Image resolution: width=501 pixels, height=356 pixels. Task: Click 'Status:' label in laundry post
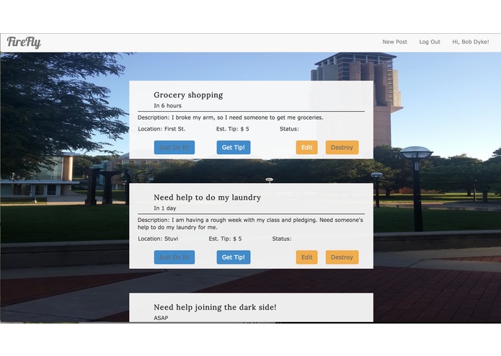(282, 239)
